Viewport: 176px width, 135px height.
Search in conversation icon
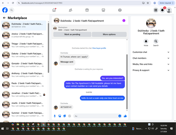tap(156, 41)
